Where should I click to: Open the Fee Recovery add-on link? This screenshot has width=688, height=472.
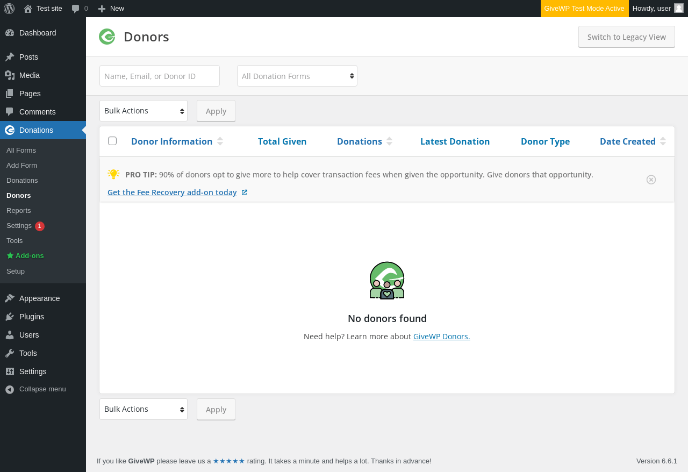[172, 192]
